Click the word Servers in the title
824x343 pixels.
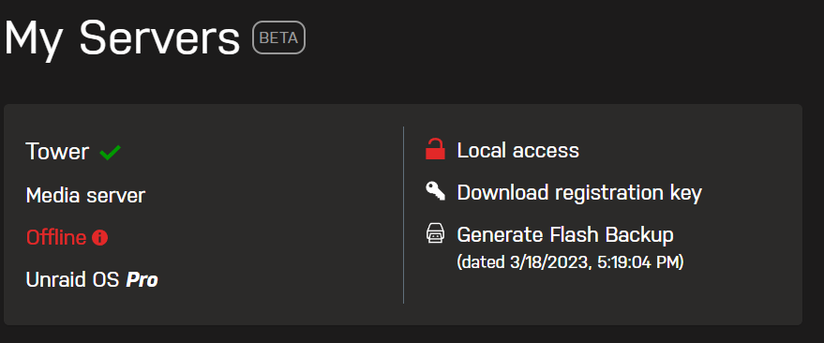coord(159,37)
